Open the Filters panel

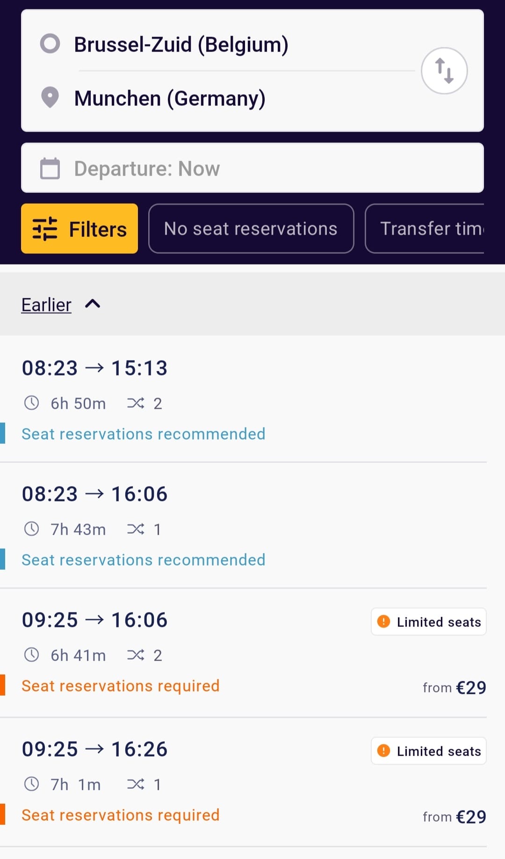pos(79,228)
